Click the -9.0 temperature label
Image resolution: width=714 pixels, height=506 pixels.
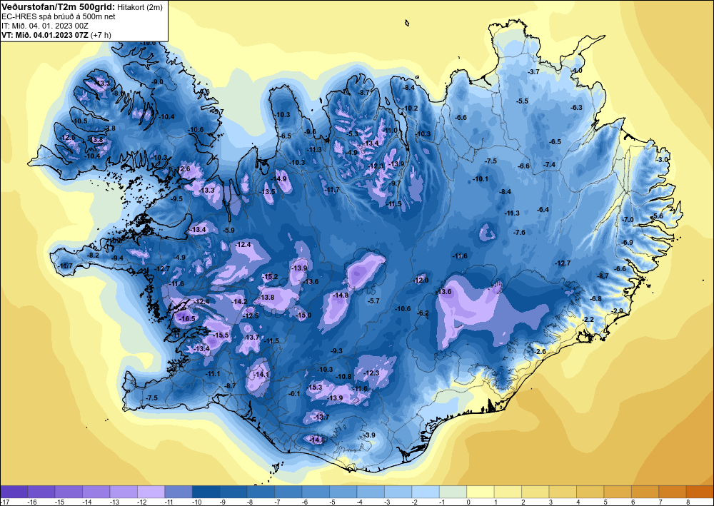[x=156, y=82]
